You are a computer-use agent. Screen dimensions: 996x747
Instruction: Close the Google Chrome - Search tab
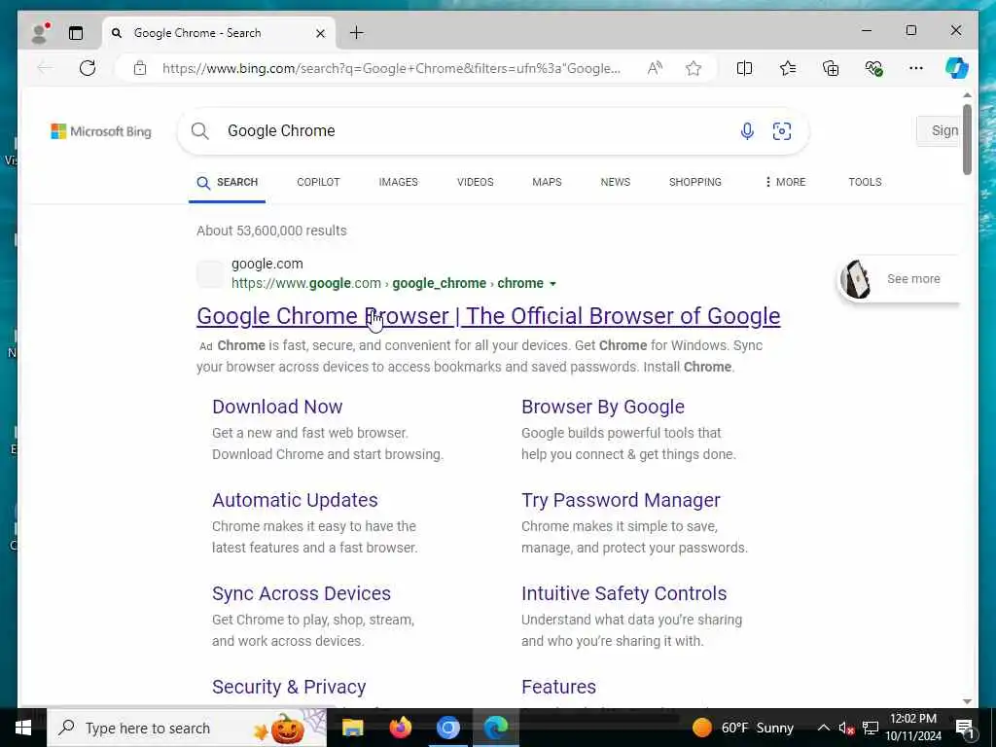[x=320, y=33]
